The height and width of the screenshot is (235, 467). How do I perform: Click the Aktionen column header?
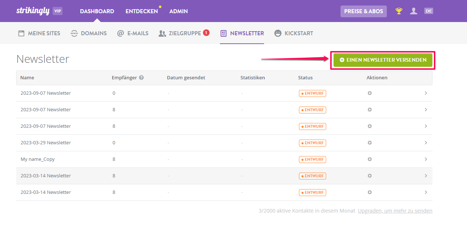click(377, 78)
